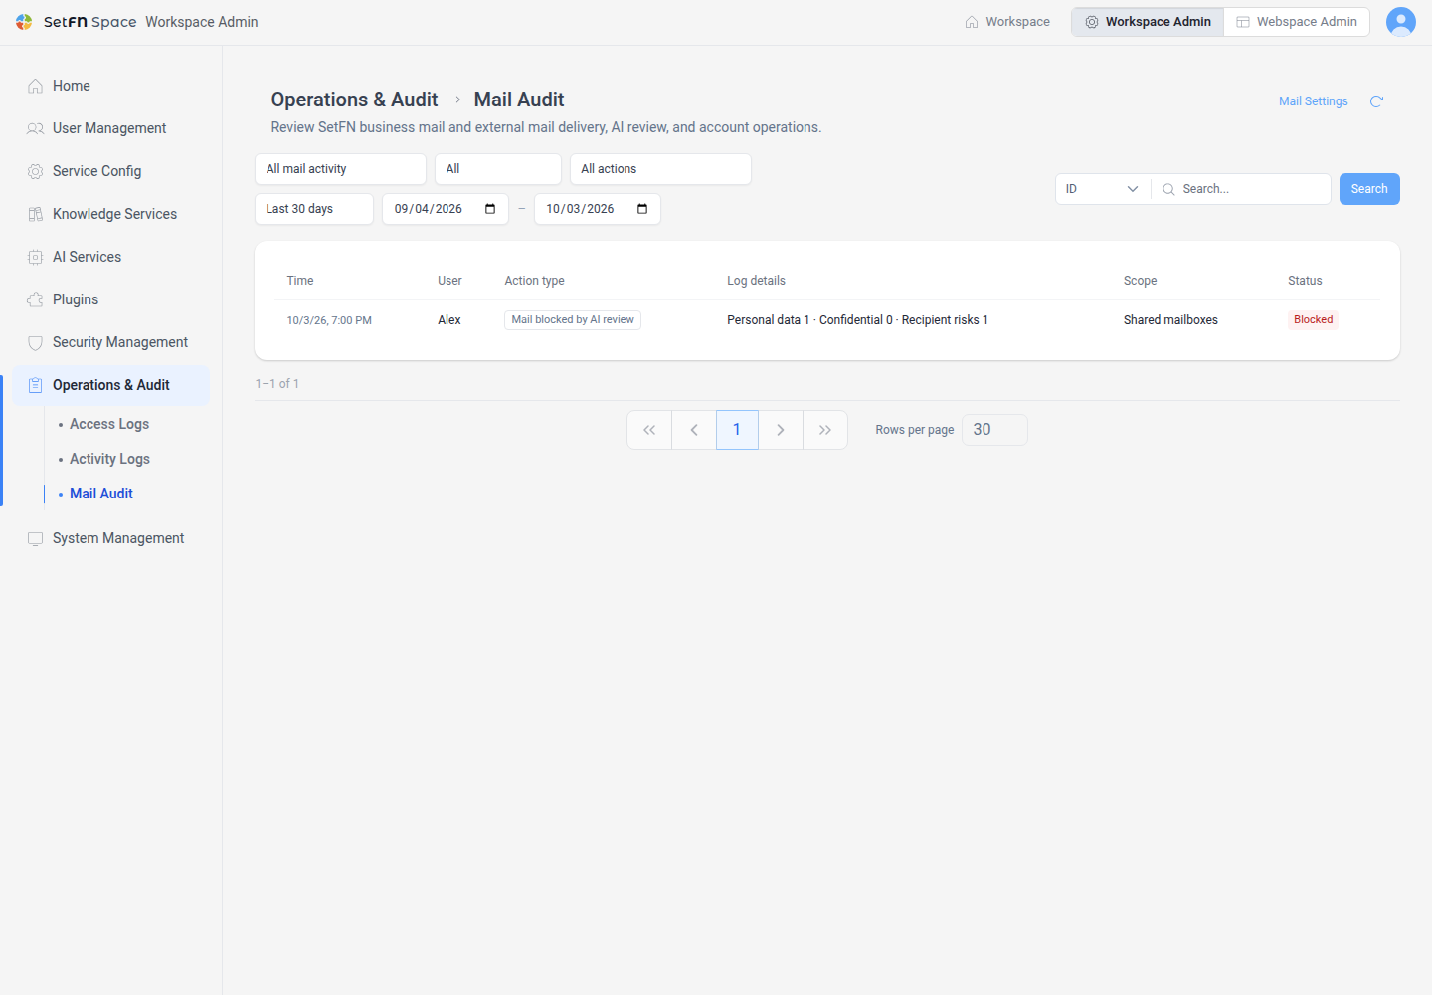Click the Search button
1432x995 pixels.
[1369, 189]
